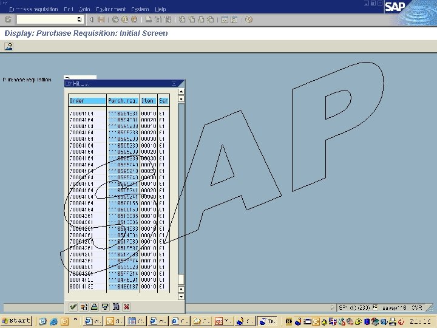Click the hit list scroll-up-one-line arrow
The image size is (437, 328).
click(x=181, y=99)
